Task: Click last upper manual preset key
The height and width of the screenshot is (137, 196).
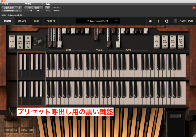Action: click(43, 73)
